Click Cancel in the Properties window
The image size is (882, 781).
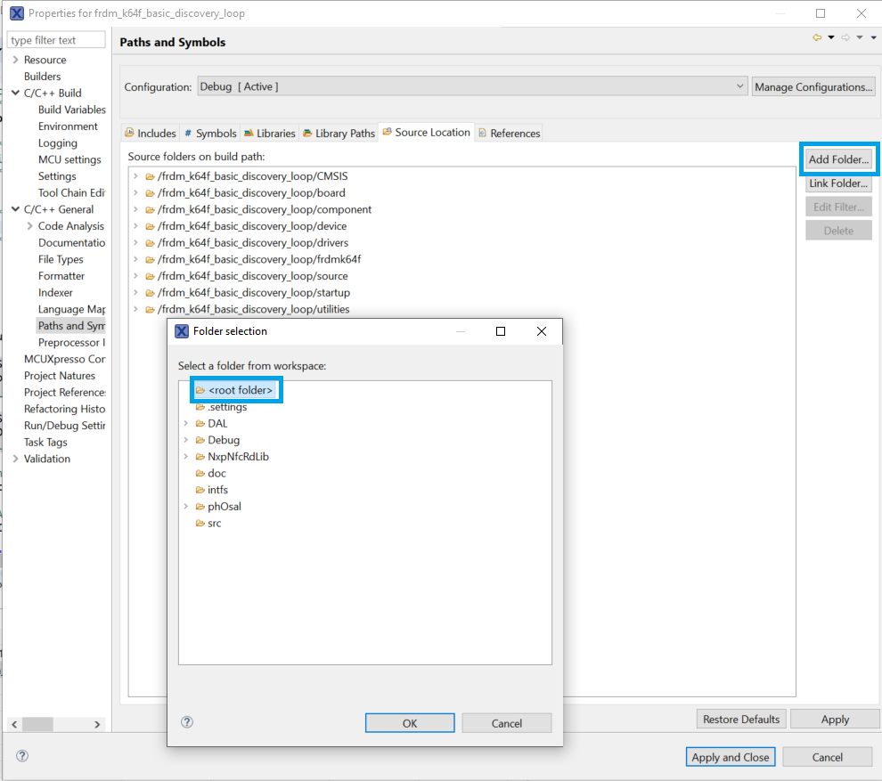point(827,757)
